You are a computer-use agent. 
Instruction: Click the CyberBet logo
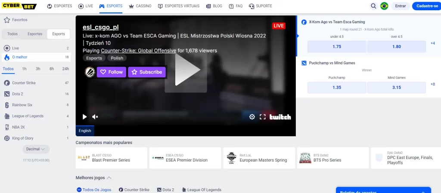tap(19, 6)
